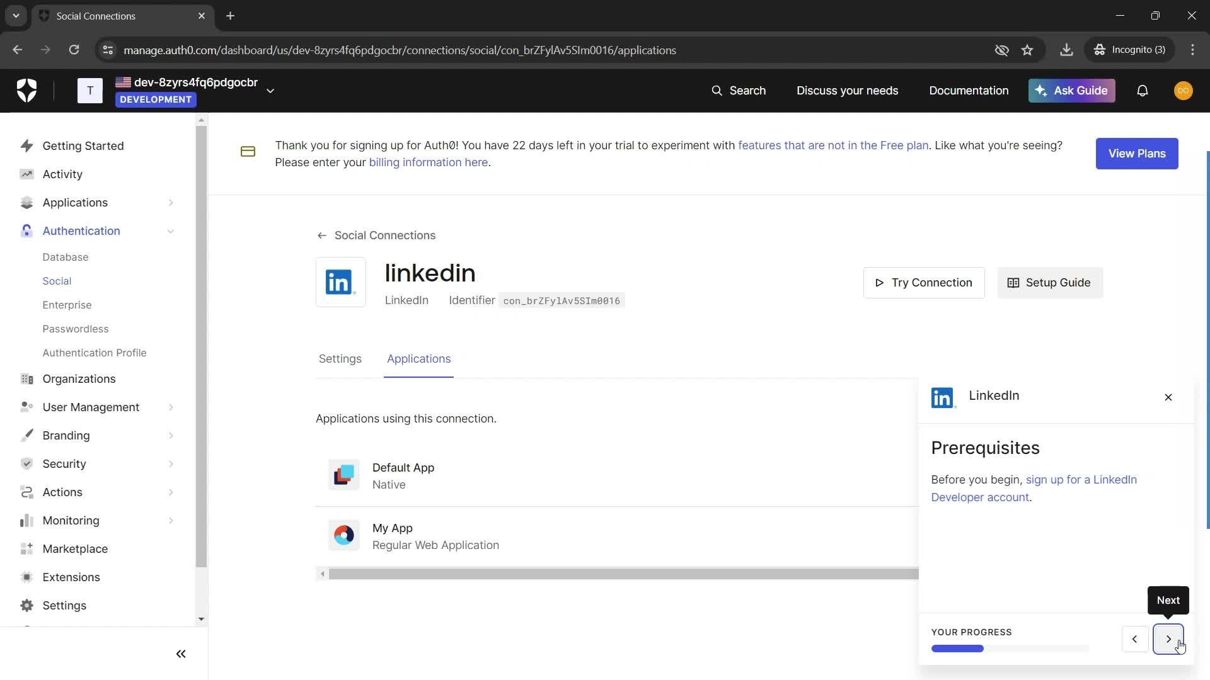Open Chrome three-dot menu
1210x680 pixels.
point(1192,50)
